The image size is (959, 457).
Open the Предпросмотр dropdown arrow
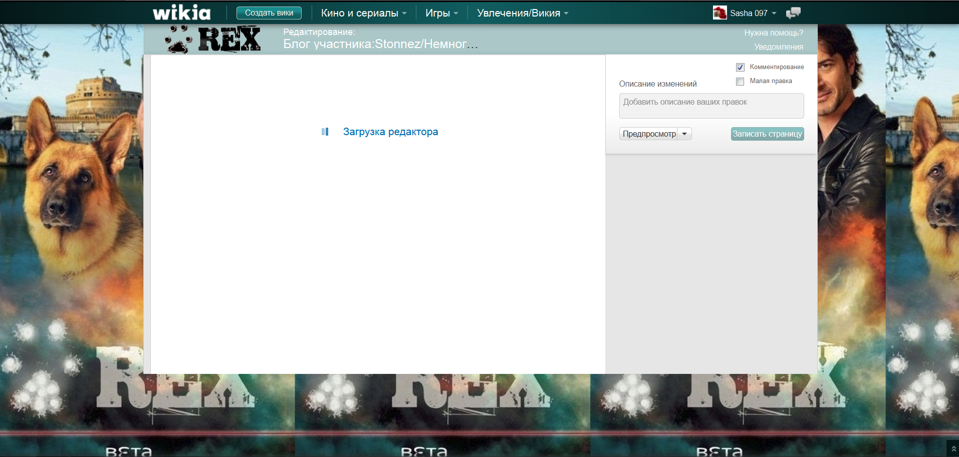click(x=684, y=134)
